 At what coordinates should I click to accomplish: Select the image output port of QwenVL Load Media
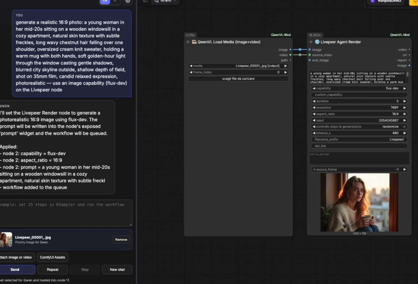[290, 50]
